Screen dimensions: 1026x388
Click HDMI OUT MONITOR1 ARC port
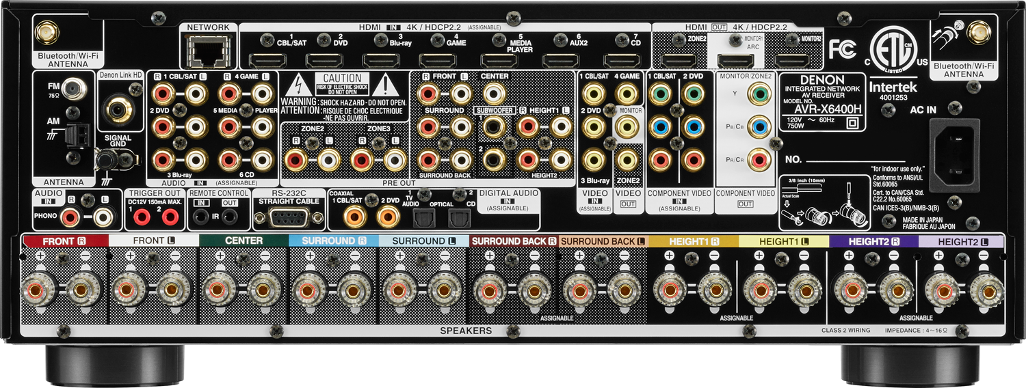tap(736, 60)
